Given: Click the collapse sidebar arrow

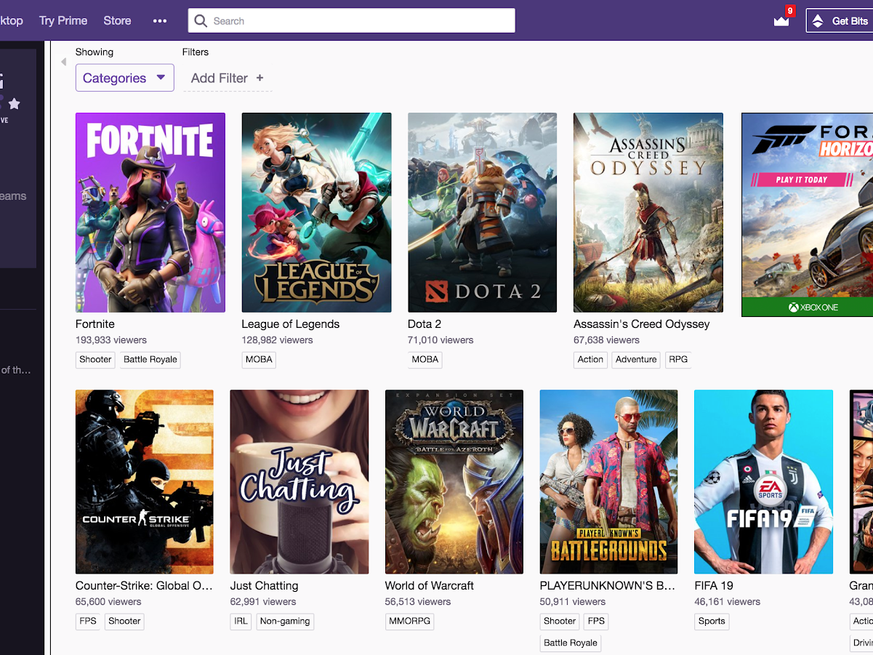Looking at the screenshot, I should tap(63, 62).
